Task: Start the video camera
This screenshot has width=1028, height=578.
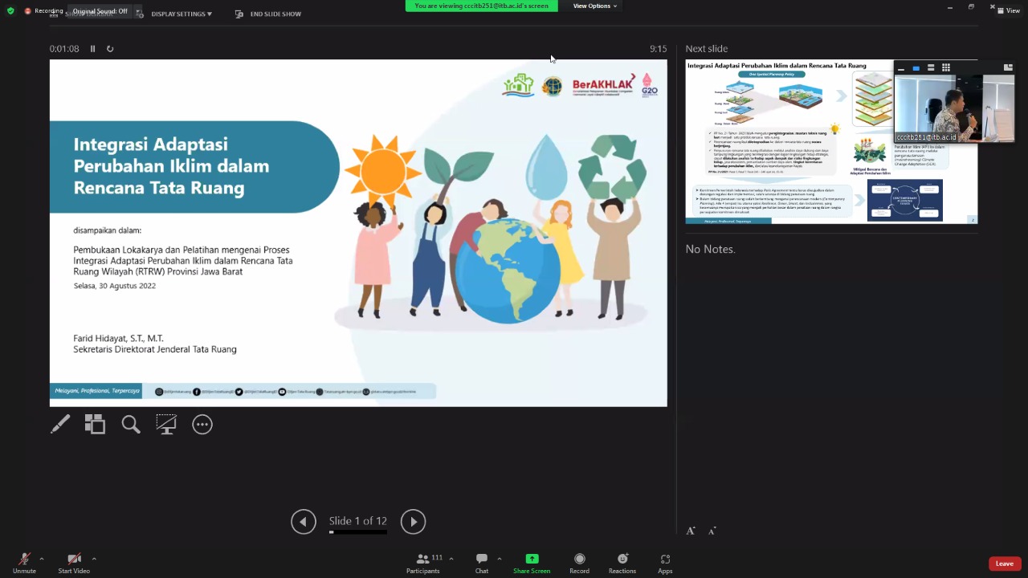Action: (x=74, y=563)
